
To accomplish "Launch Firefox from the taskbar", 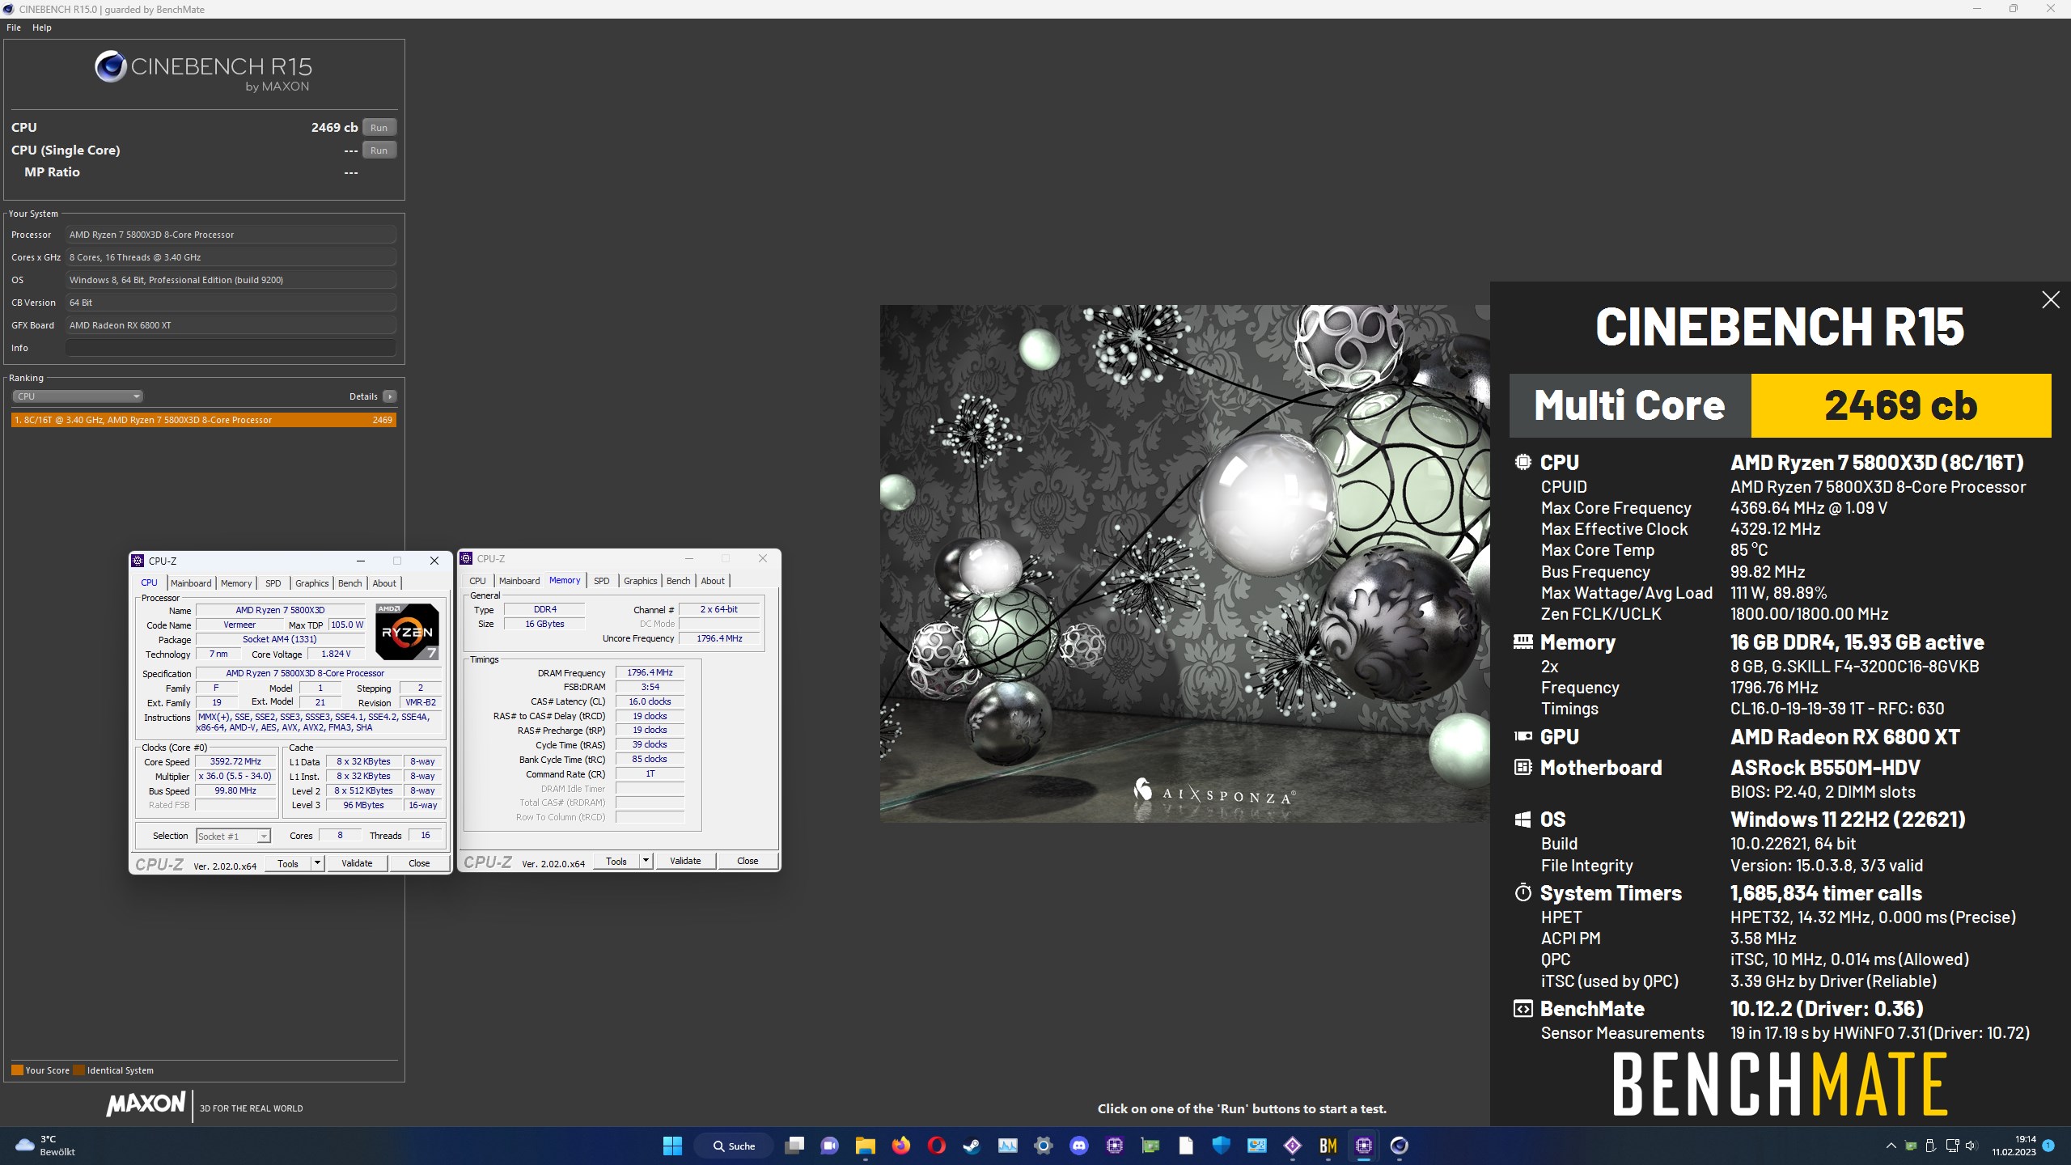I will point(901,1146).
